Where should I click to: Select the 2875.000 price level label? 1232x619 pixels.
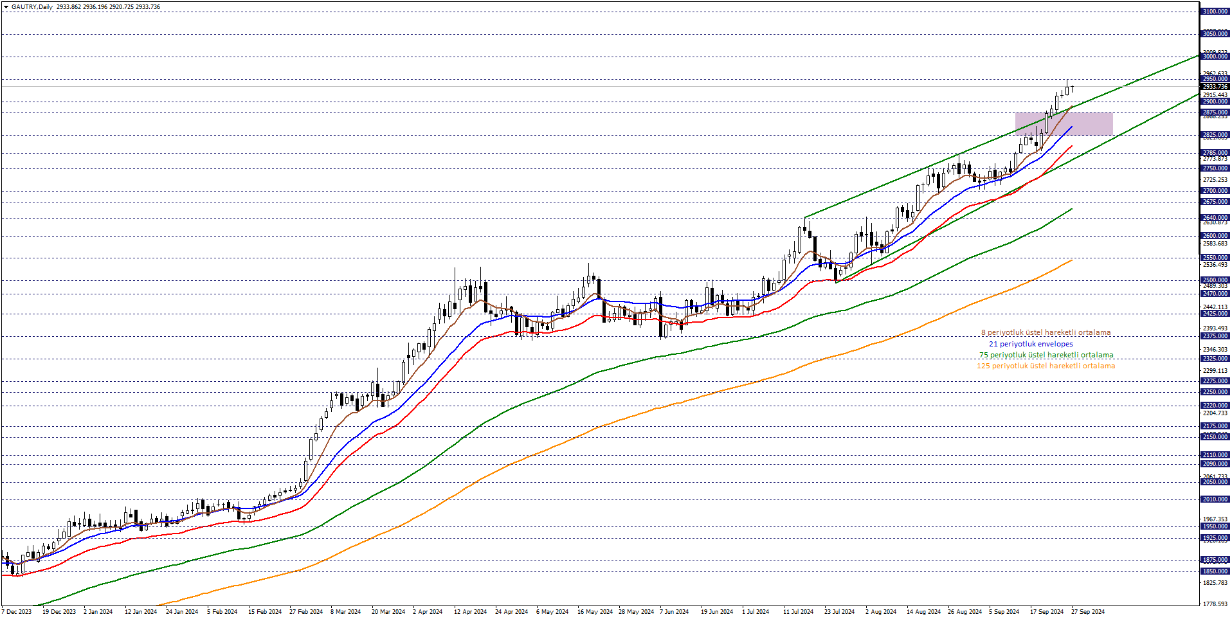(x=1215, y=112)
